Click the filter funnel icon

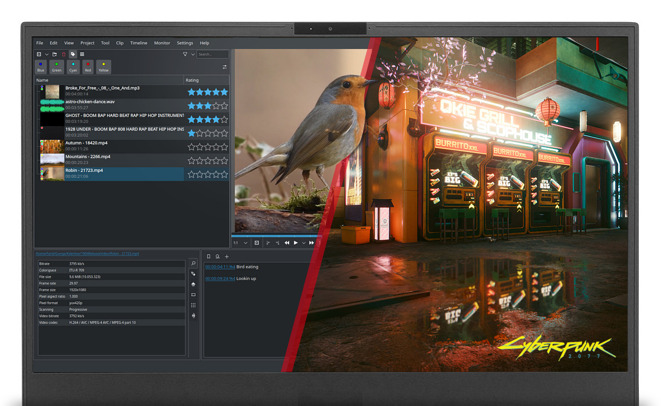point(185,54)
